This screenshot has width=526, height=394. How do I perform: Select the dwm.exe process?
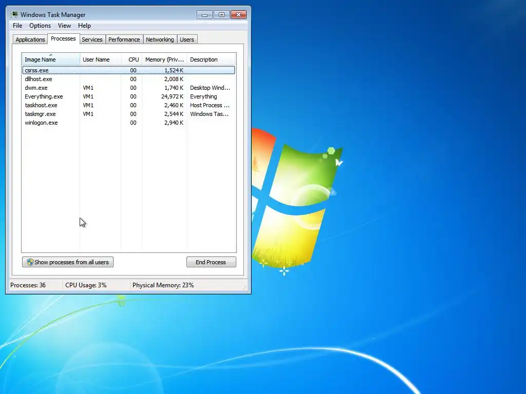coord(128,88)
